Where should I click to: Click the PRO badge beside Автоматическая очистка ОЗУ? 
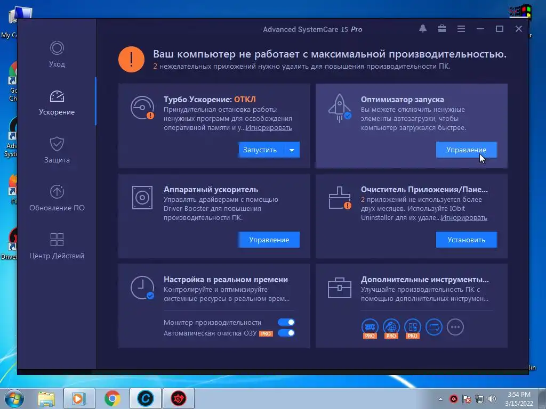pyautogui.click(x=266, y=333)
